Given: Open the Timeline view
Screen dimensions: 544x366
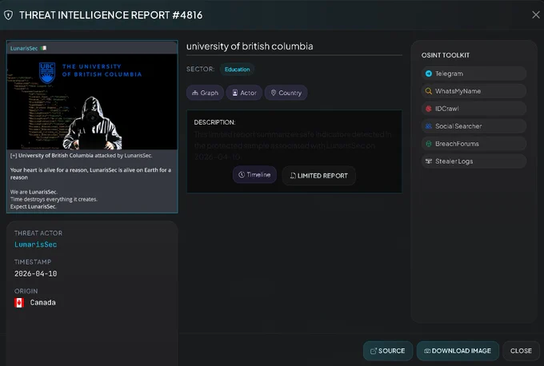Looking at the screenshot, I should (254, 175).
